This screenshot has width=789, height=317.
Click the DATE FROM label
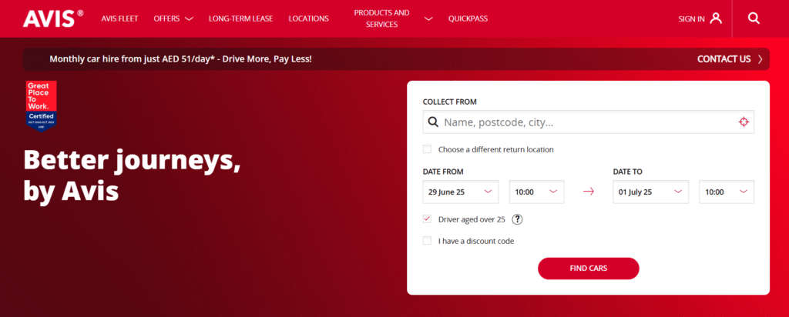443,172
